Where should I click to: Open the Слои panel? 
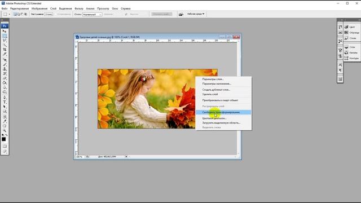pos(352,47)
